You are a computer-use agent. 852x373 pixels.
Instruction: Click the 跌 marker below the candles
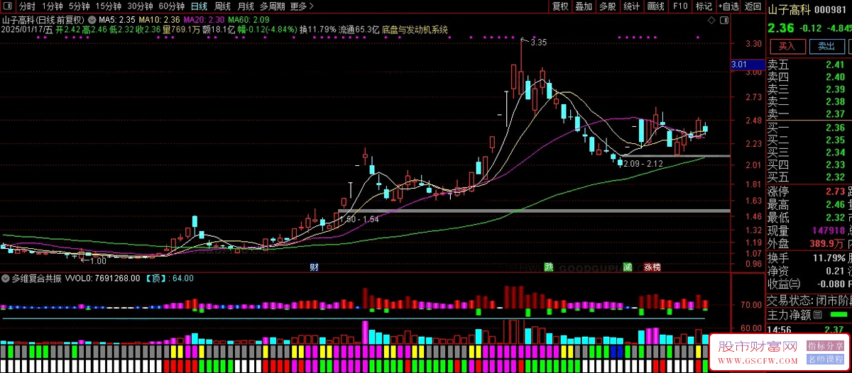pyautogui.click(x=548, y=267)
